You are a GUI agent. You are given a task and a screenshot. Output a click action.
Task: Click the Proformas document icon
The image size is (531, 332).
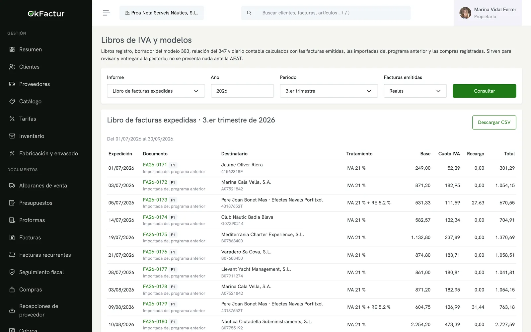12,220
